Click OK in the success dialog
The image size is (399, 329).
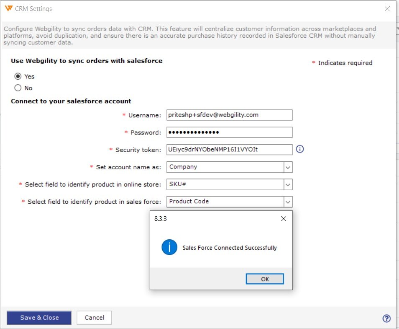pos(265,279)
